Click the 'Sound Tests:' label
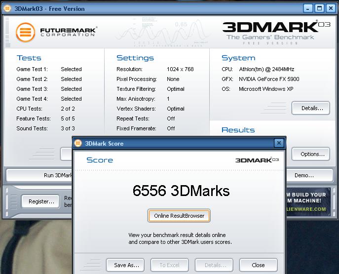This screenshot has width=339, height=274. point(32,128)
